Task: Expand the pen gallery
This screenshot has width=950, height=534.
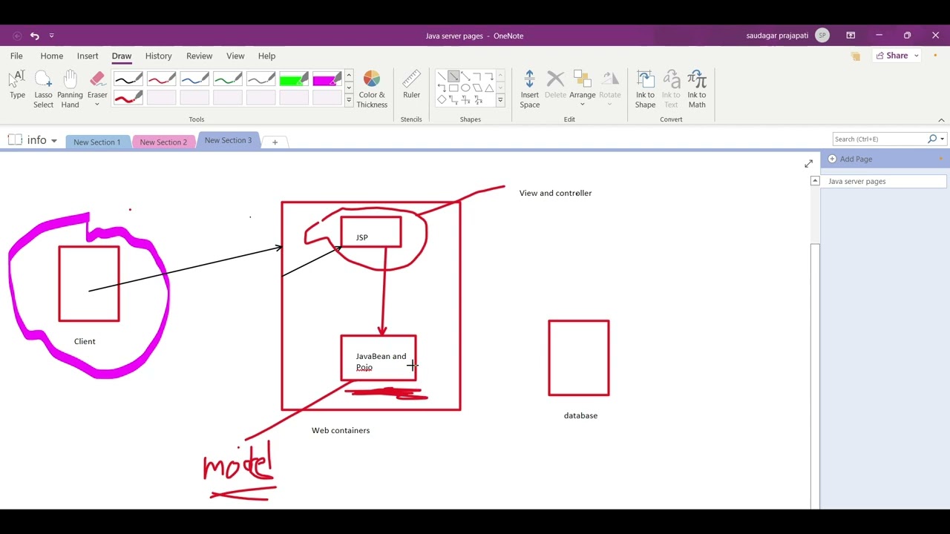Action: (x=349, y=100)
